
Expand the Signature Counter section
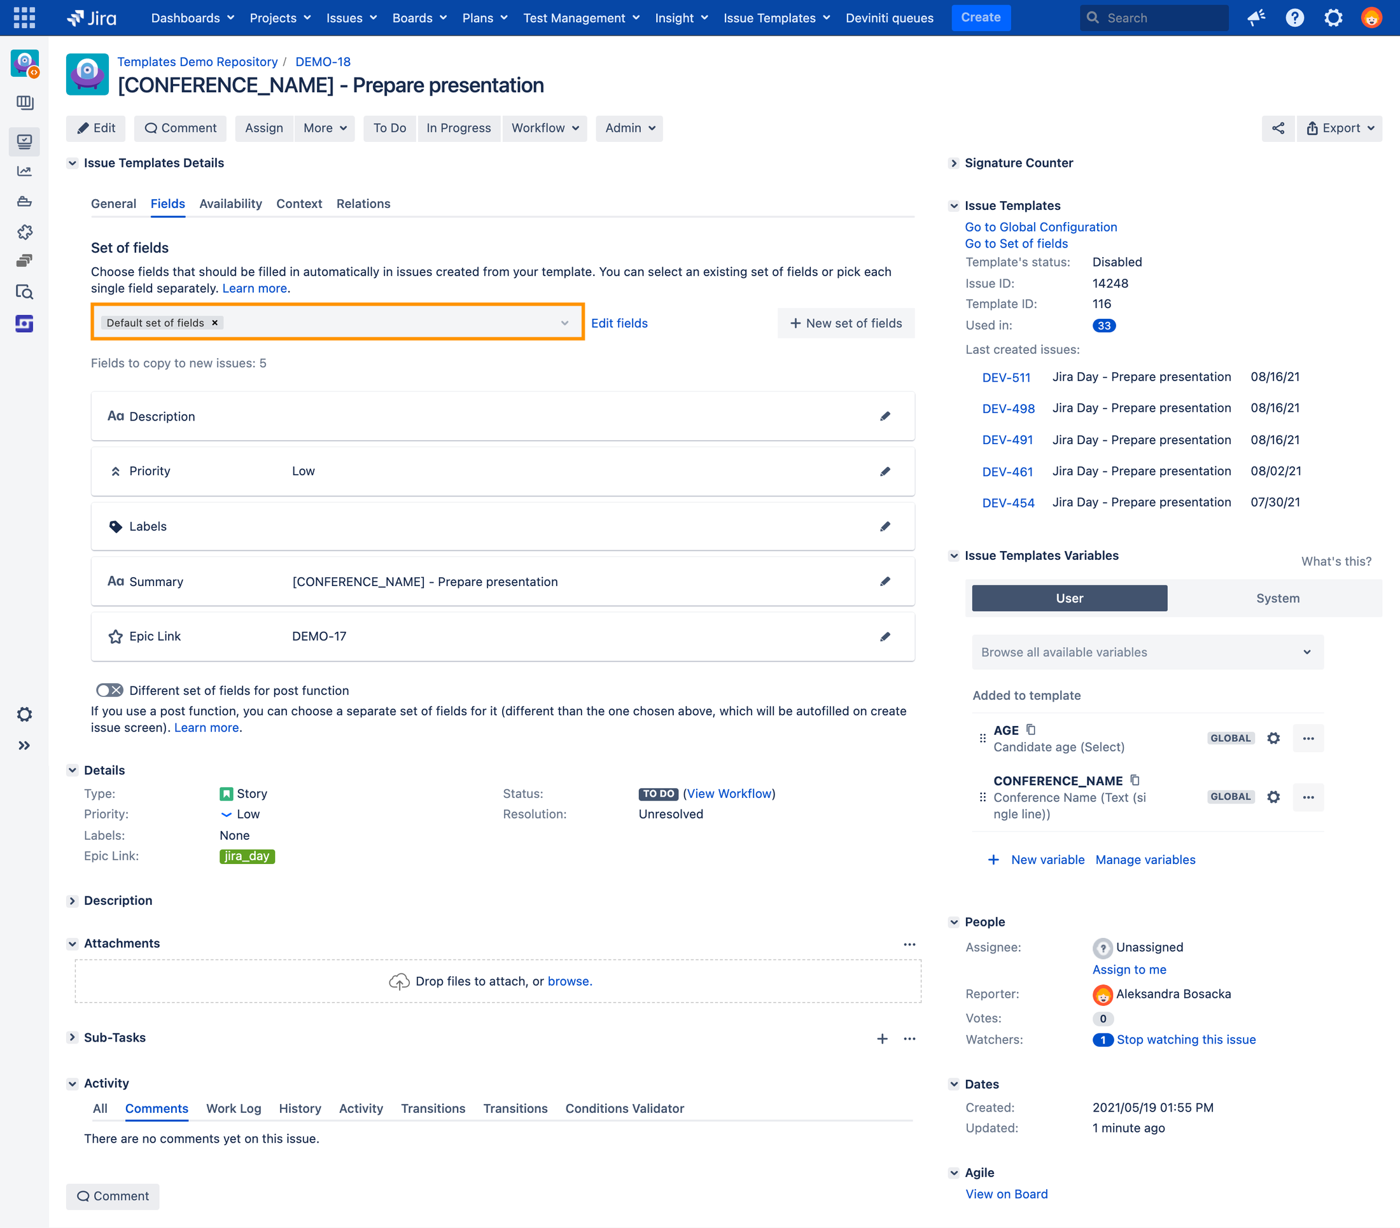click(953, 163)
